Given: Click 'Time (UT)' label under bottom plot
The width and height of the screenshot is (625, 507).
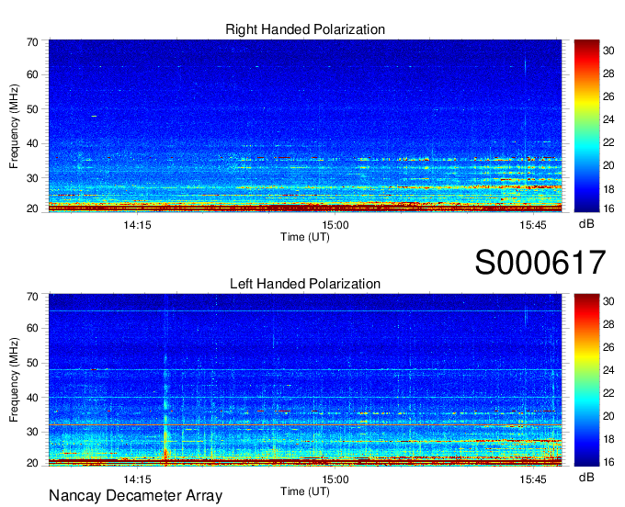Looking at the screenshot, I should (x=305, y=491).
